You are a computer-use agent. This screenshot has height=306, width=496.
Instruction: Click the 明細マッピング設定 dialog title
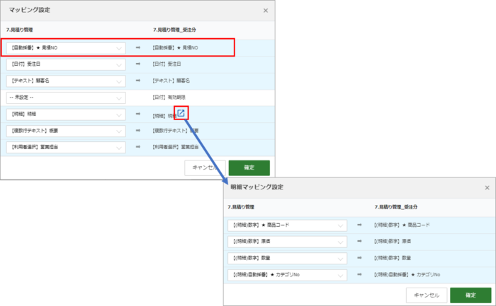tap(257, 187)
